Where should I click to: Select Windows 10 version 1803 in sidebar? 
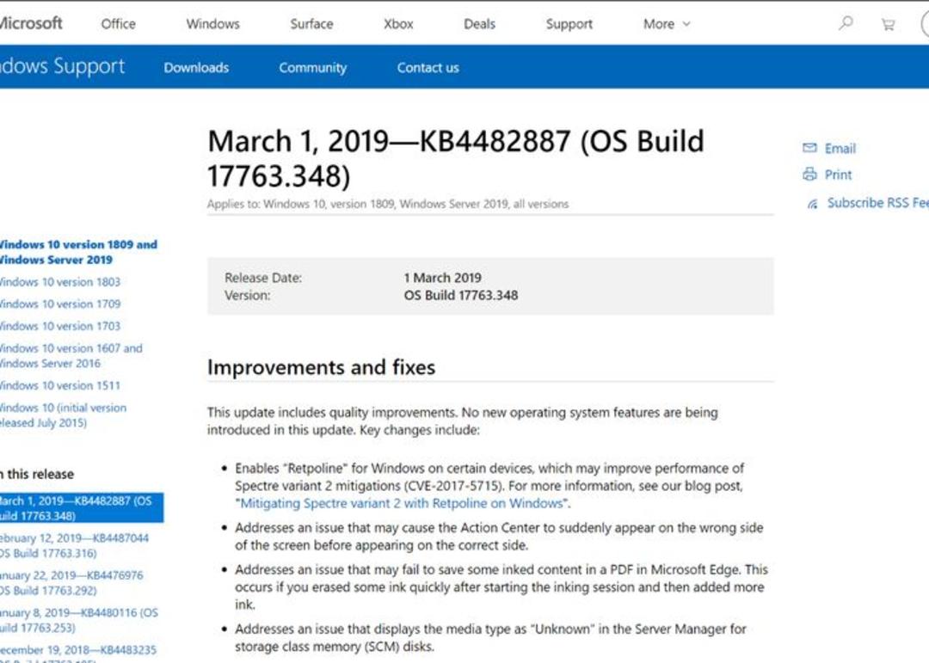[60, 282]
